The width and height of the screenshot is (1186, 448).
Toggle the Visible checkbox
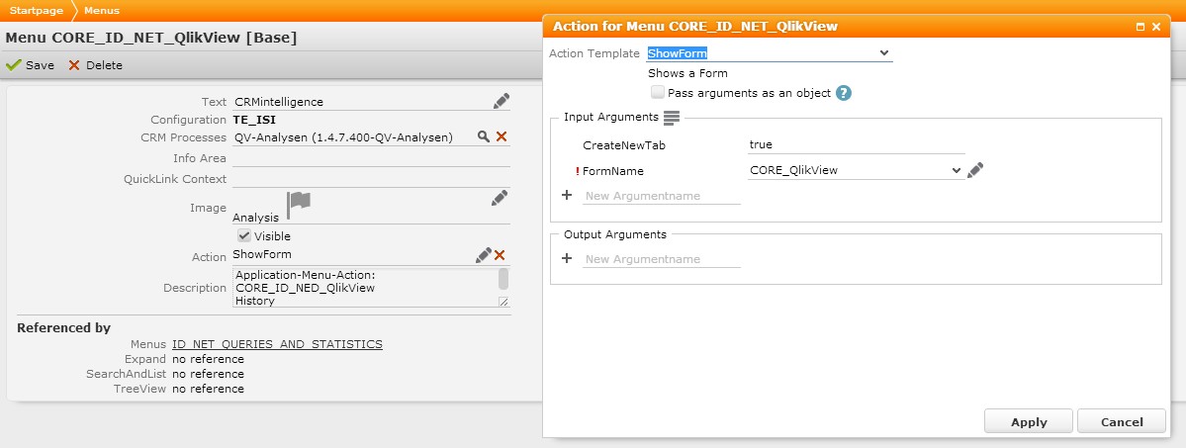244,235
